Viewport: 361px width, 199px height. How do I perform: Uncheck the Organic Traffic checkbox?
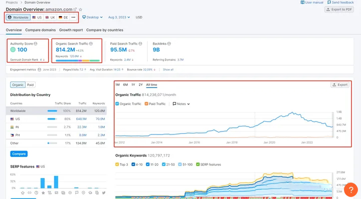(117, 103)
